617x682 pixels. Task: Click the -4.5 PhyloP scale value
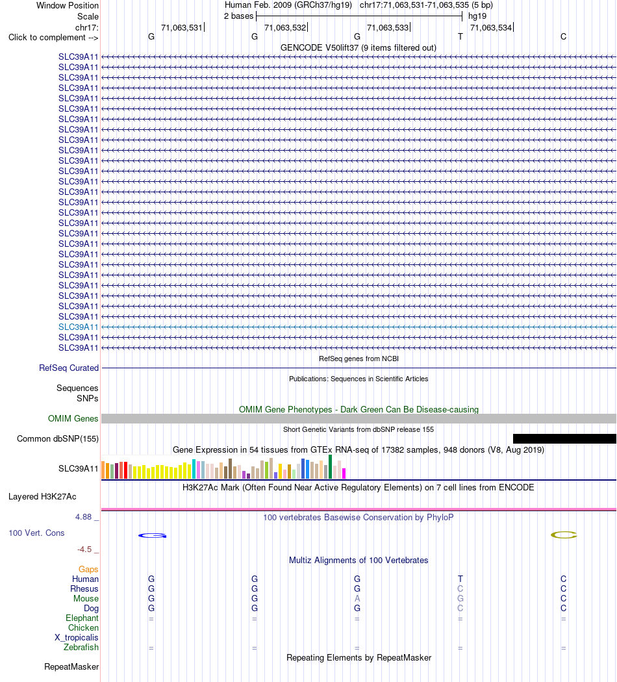coord(84,549)
